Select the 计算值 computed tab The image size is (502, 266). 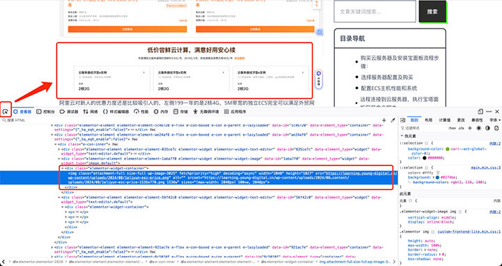click(445, 120)
